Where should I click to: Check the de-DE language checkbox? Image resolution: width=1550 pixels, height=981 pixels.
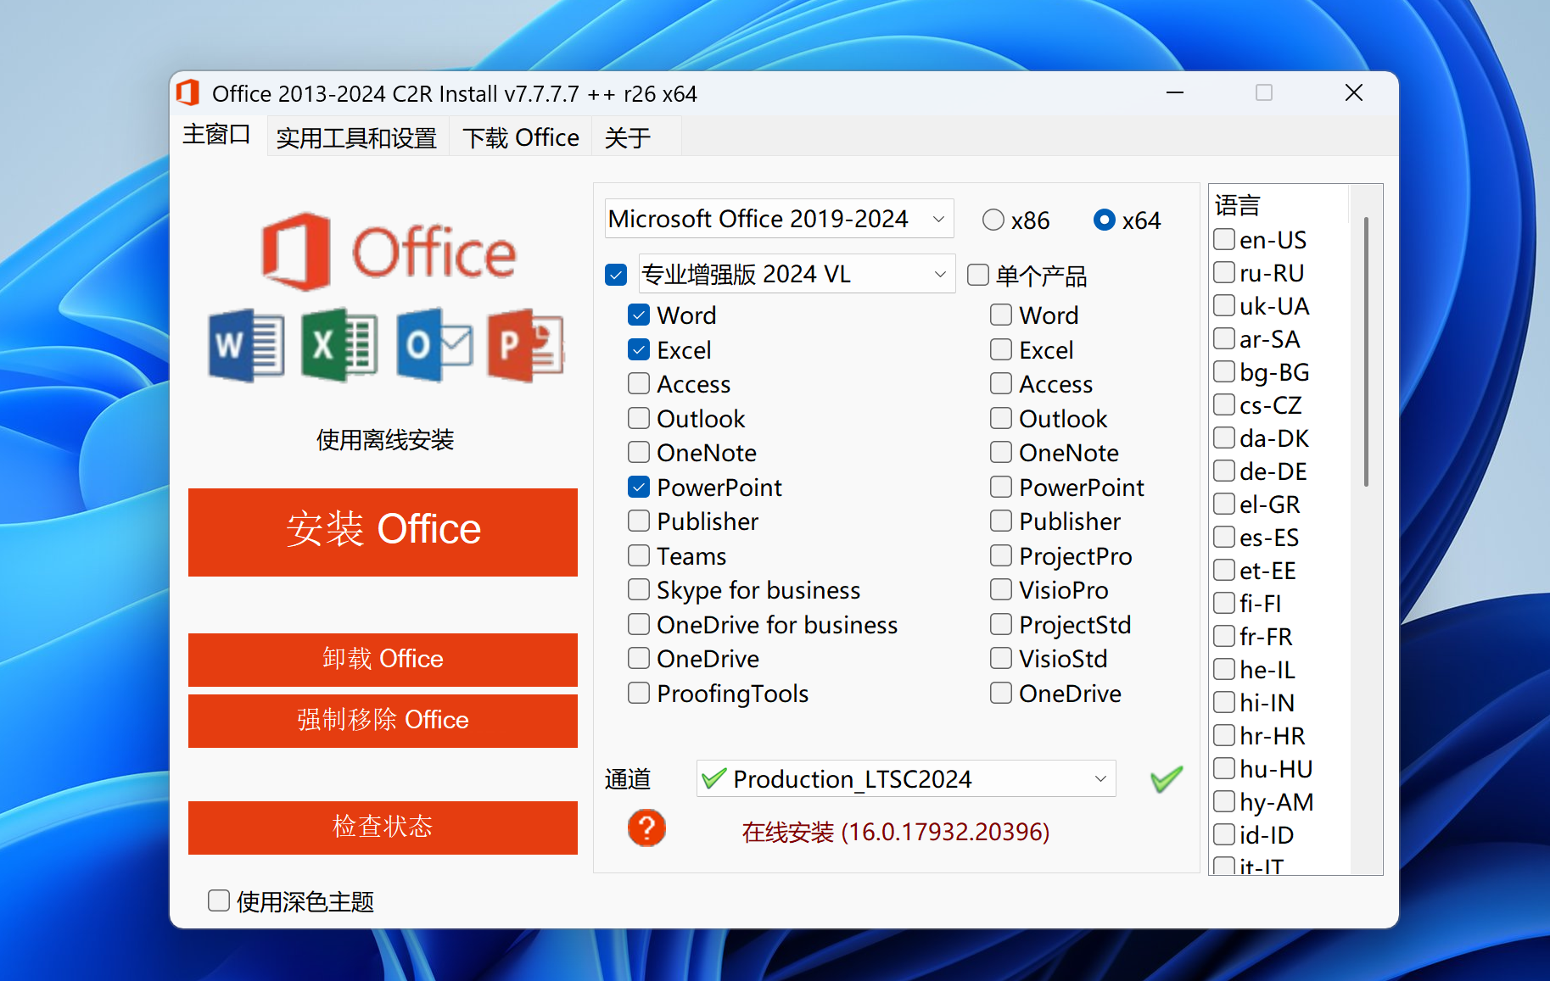pyautogui.click(x=1224, y=471)
